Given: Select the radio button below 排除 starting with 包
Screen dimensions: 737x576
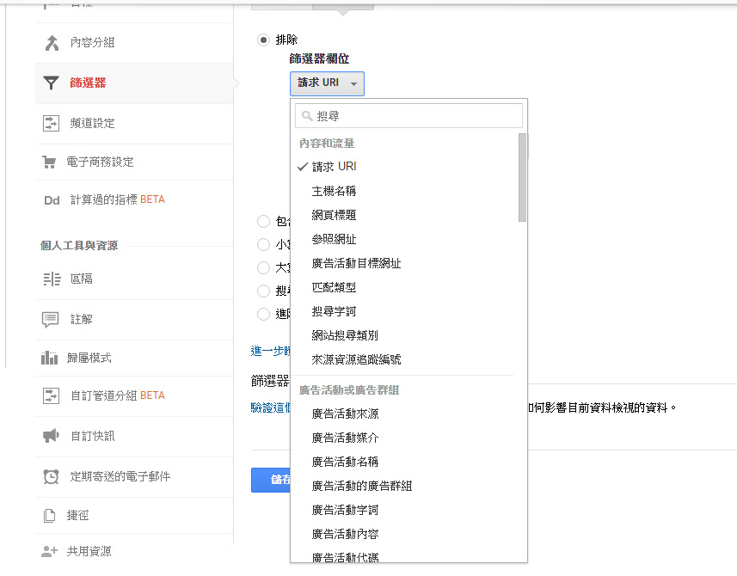Looking at the screenshot, I should (264, 222).
